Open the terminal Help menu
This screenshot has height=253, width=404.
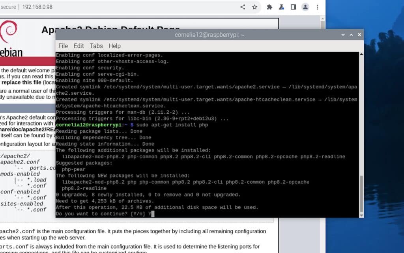pos(114,46)
